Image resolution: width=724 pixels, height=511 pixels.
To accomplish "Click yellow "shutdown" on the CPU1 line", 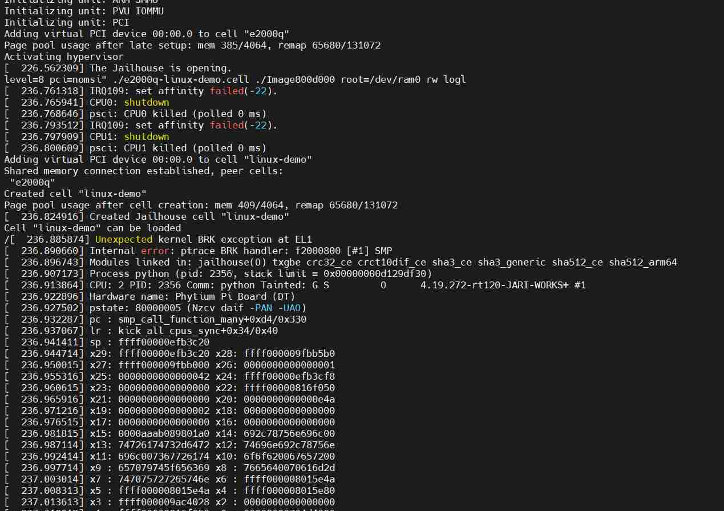I will pyautogui.click(x=147, y=136).
